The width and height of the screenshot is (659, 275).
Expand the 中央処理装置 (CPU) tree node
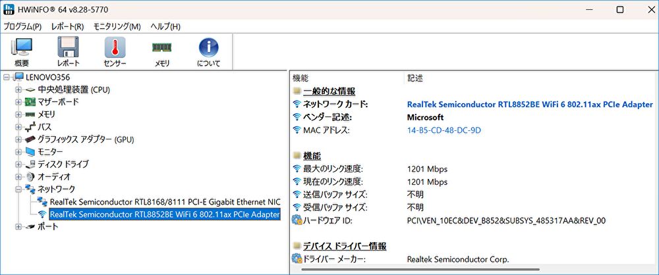click(x=18, y=89)
